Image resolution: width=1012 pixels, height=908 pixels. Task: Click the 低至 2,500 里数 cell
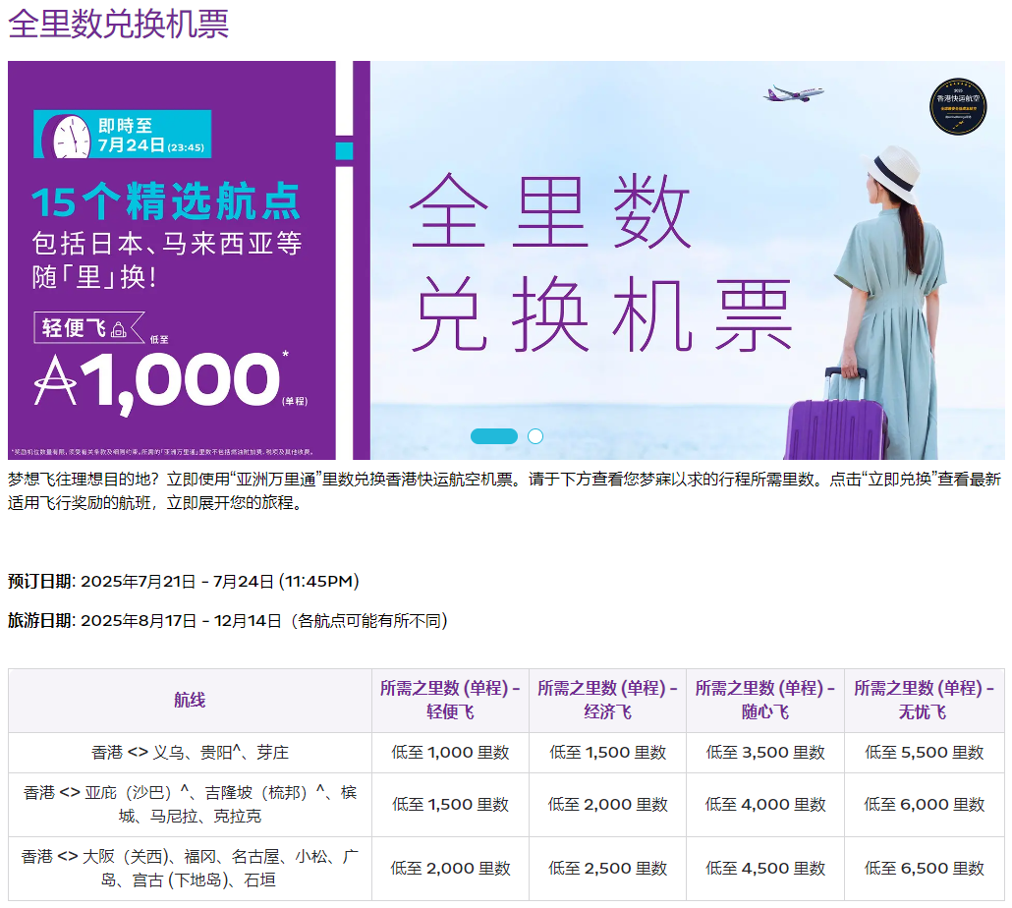click(607, 869)
